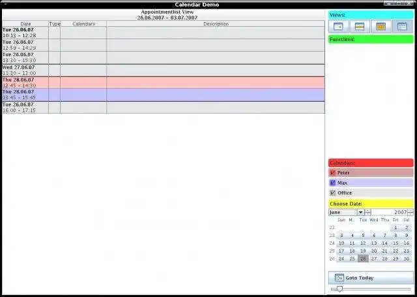417x297 pixels.
Task: Pick June 27 in the mini calendar
Action: pyautogui.click(x=374, y=258)
